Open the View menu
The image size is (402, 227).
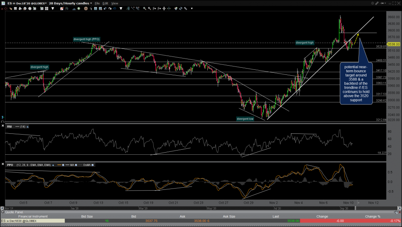[x=115, y=3]
